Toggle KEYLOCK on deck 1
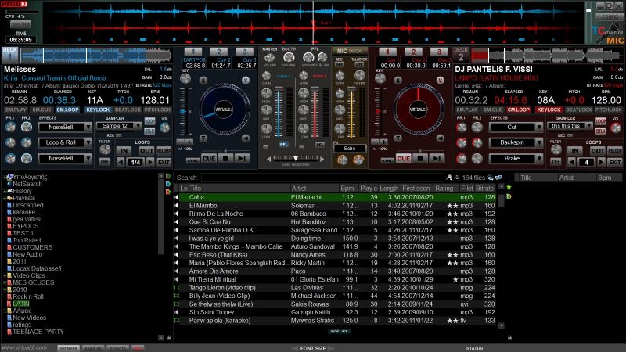Viewport: 626px width, 352px height. 98,110
